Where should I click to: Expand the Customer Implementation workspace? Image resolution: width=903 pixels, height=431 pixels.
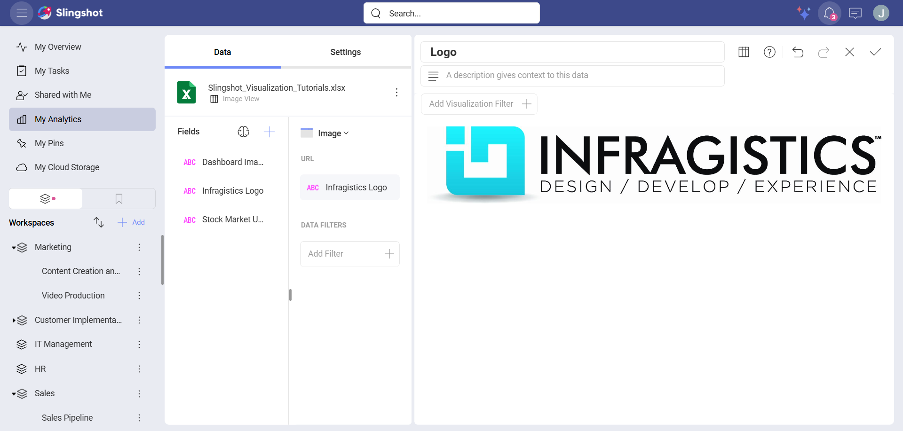14,321
